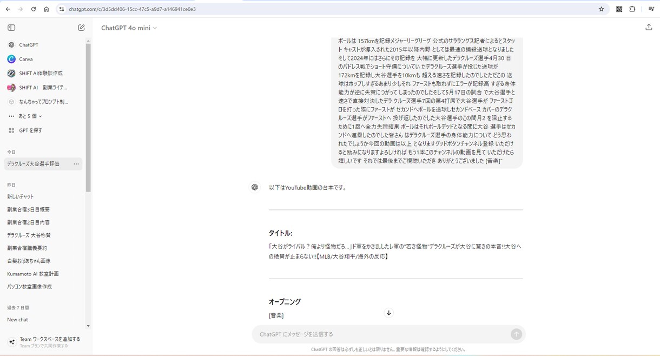Screen dimensions: 660x356
Task: Click the sidebar scroll-down arrow
Action: tap(88, 326)
